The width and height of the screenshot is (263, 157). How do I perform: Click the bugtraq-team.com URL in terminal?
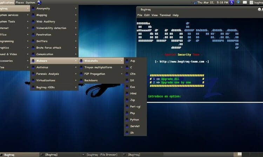point(182,61)
